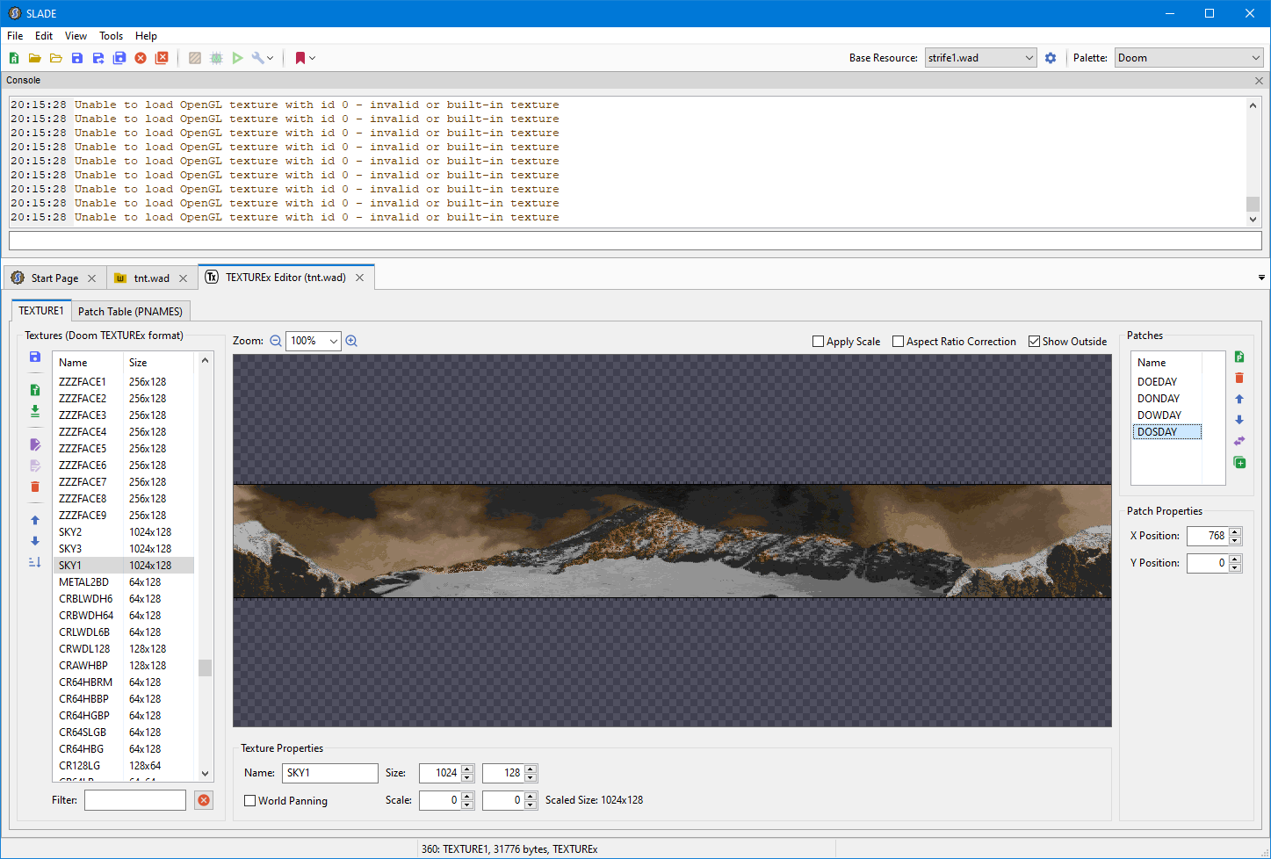Image resolution: width=1271 pixels, height=859 pixels.
Task: Click the wrench maintenance toolbar icon
Action: [x=257, y=58]
